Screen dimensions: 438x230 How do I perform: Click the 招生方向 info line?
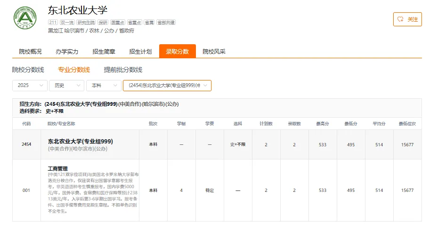(x=99, y=104)
